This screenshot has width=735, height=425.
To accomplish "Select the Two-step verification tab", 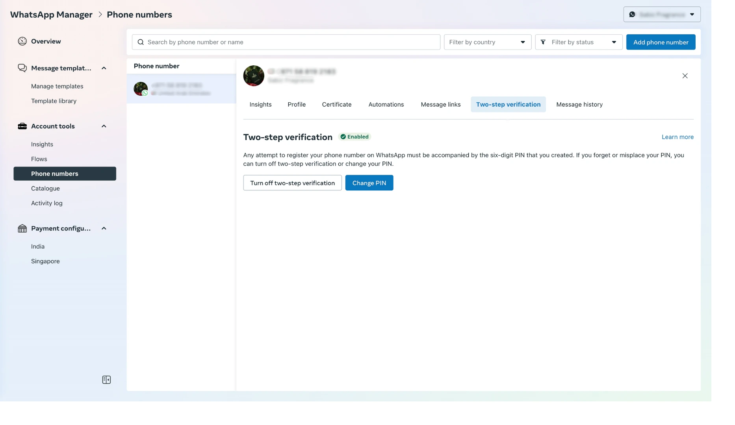I will (508, 104).
